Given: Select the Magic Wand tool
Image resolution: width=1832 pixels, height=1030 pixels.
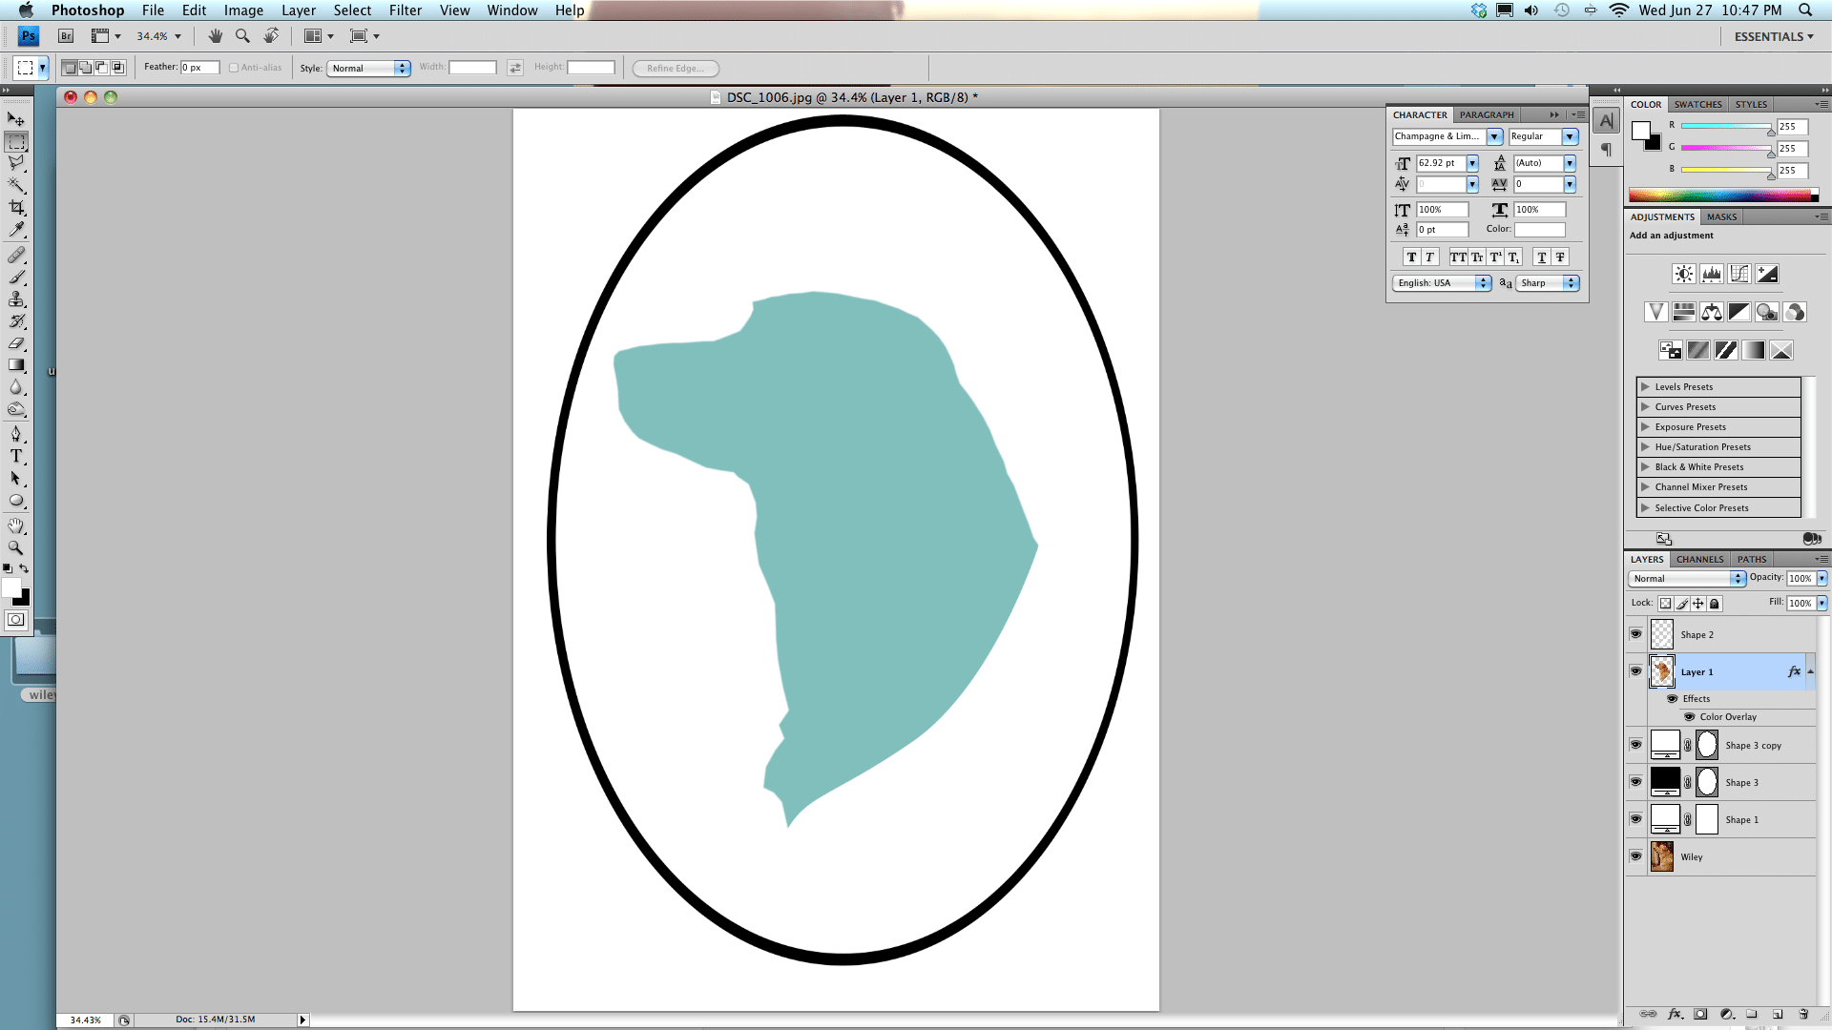Looking at the screenshot, I should [16, 186].
